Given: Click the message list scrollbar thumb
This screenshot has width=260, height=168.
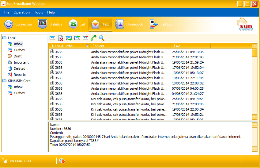Looking at the screenshot, I should 254,53.
